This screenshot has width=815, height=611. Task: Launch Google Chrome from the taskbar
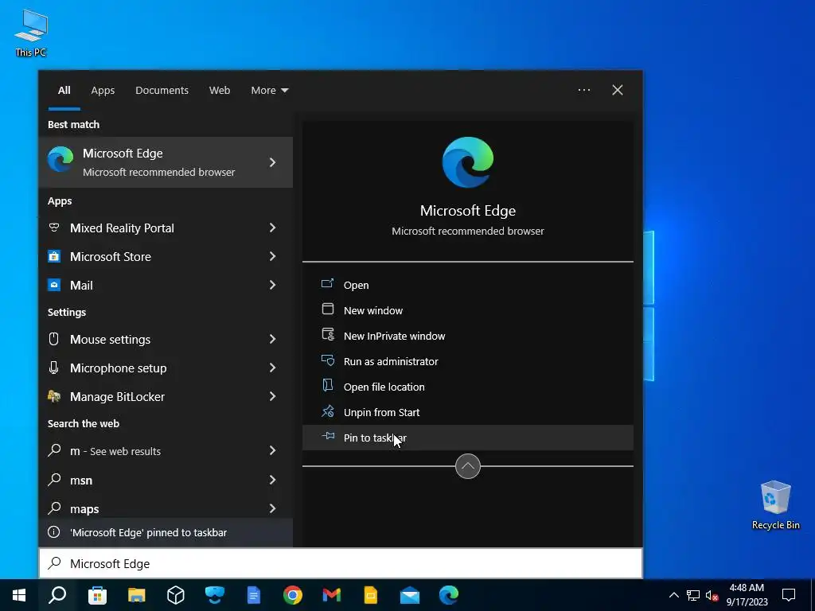click(x=293, y=595)
